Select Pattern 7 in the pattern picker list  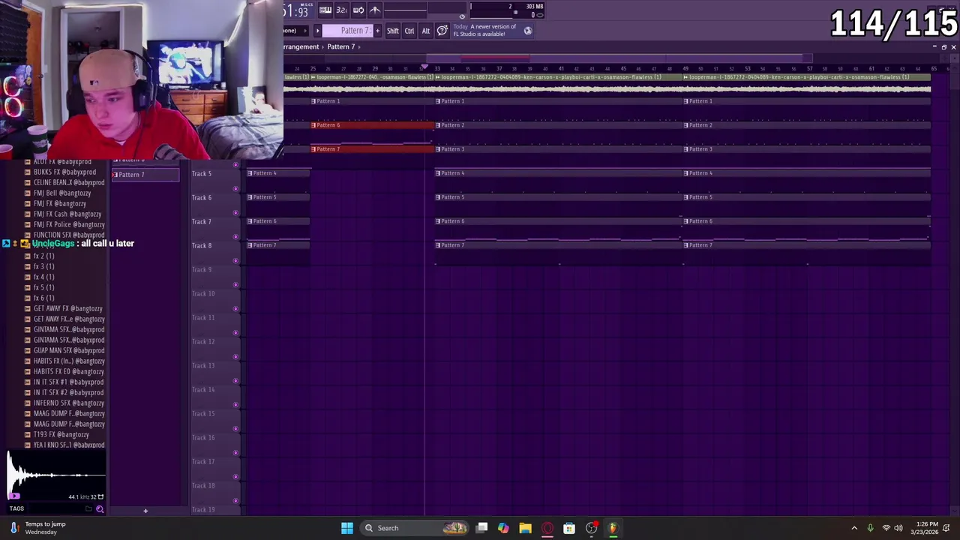click(x=145, y=175)
